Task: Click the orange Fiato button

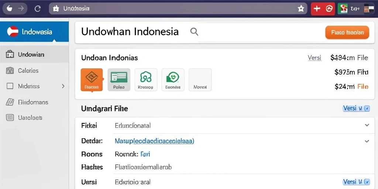Action: (347, 32)
